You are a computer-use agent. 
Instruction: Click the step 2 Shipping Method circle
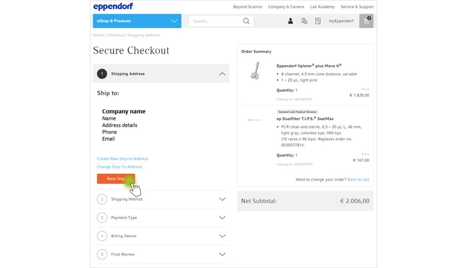102,199
